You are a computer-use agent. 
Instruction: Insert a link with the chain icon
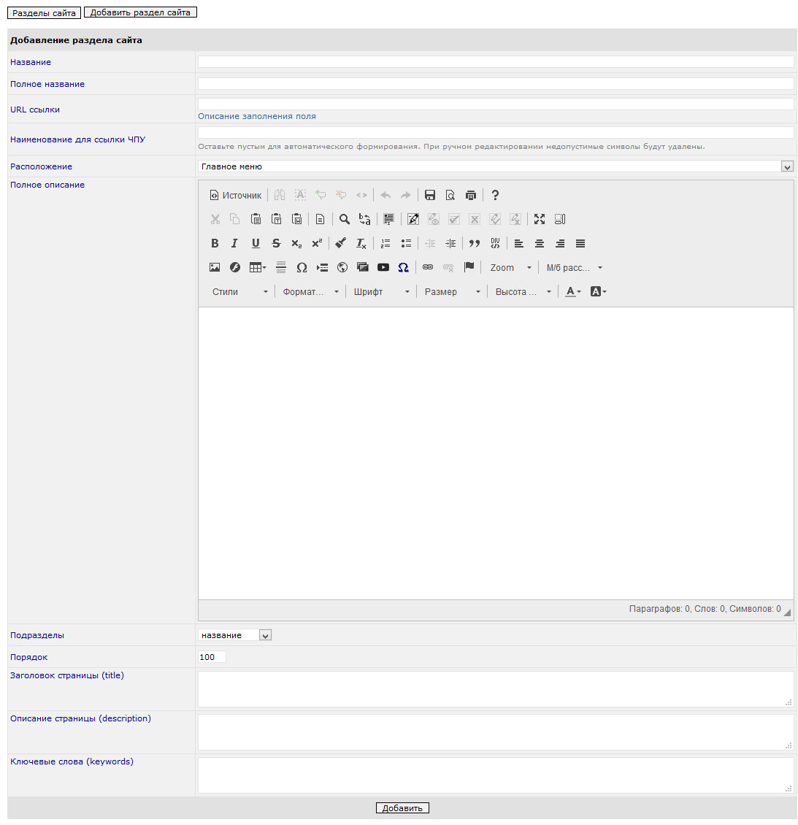tap(428, 267)
